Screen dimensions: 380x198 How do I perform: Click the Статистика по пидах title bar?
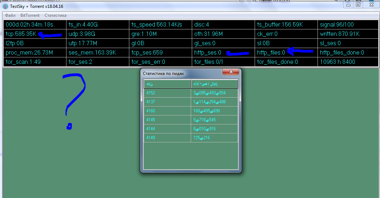[180, 73]
